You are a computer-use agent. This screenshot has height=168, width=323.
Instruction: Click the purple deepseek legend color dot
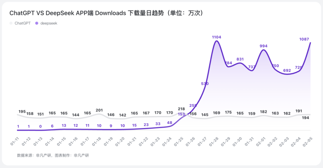37,23
